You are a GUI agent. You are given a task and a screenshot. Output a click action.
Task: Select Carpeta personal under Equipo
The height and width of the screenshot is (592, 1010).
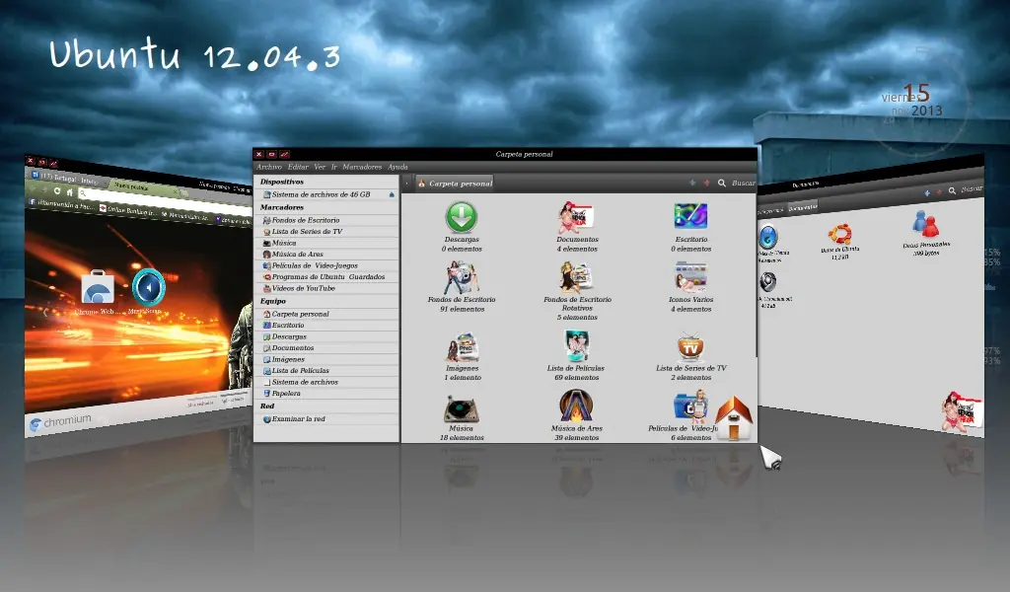(325, 314)
